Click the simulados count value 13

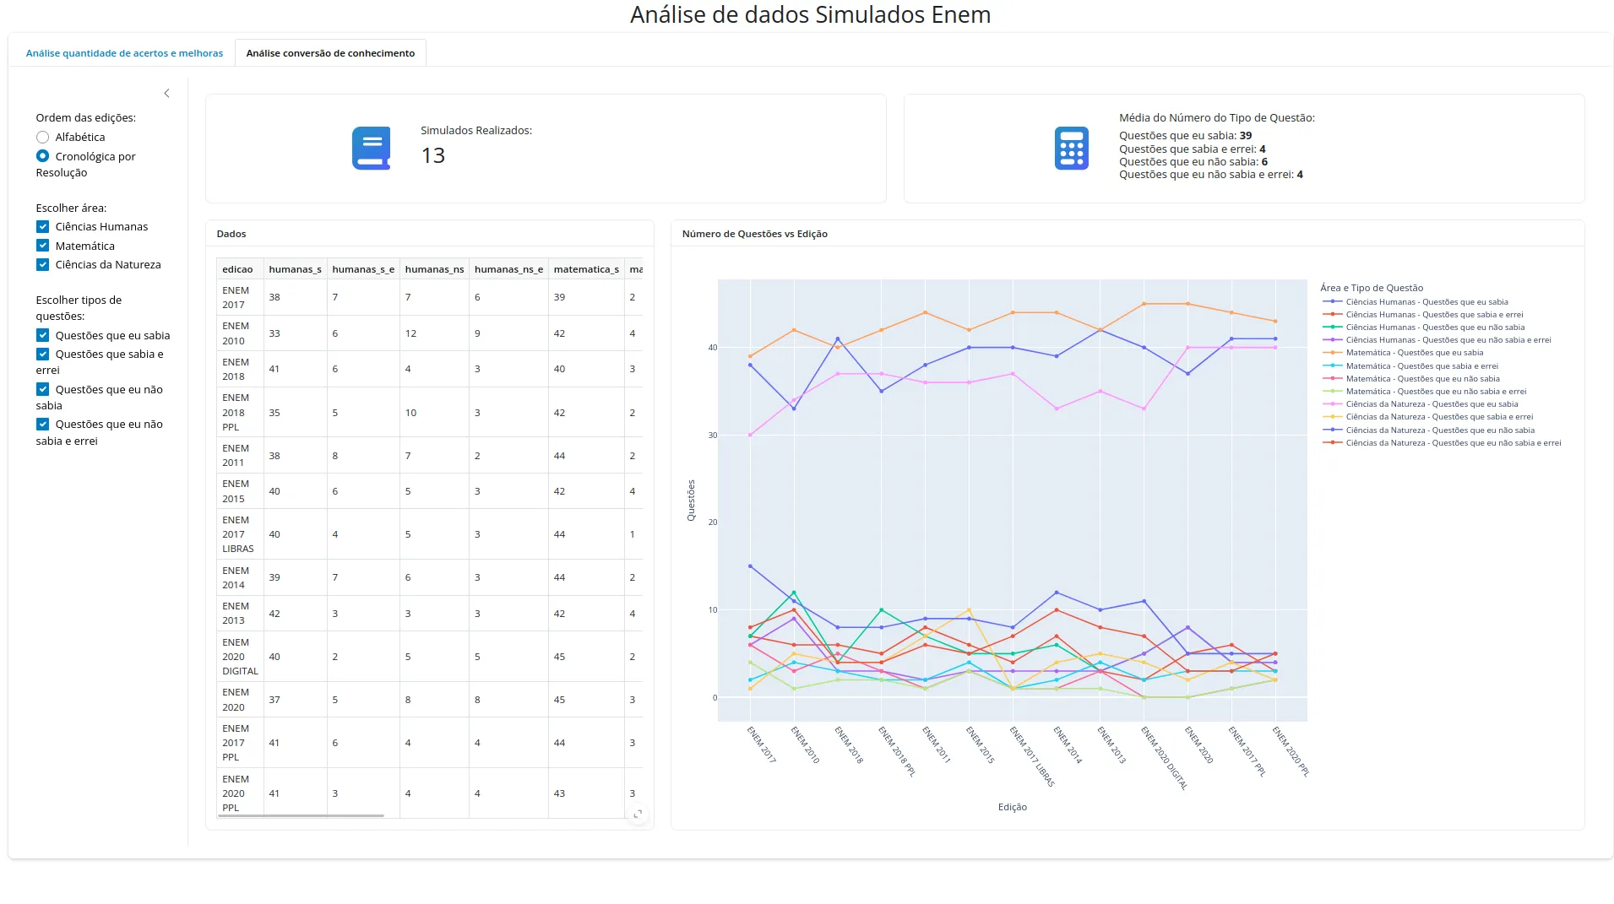tap(433, 155)
